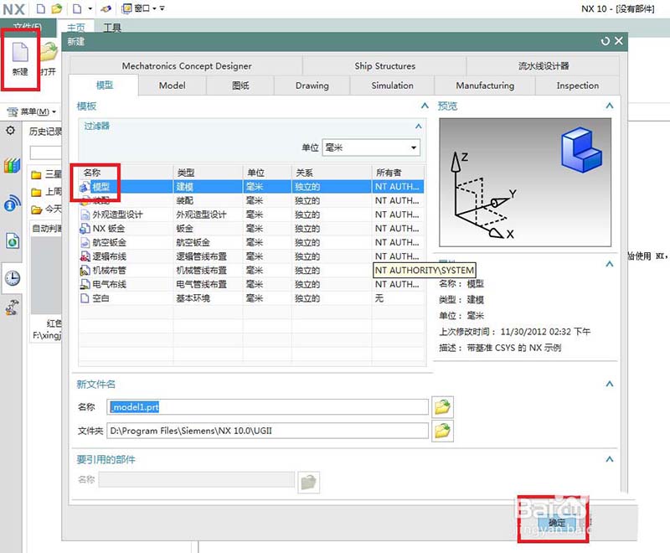Switch to 图纸 tab
The image size is (670, 553).
240,85
